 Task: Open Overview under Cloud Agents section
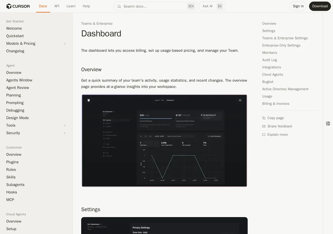click(14, 221)
